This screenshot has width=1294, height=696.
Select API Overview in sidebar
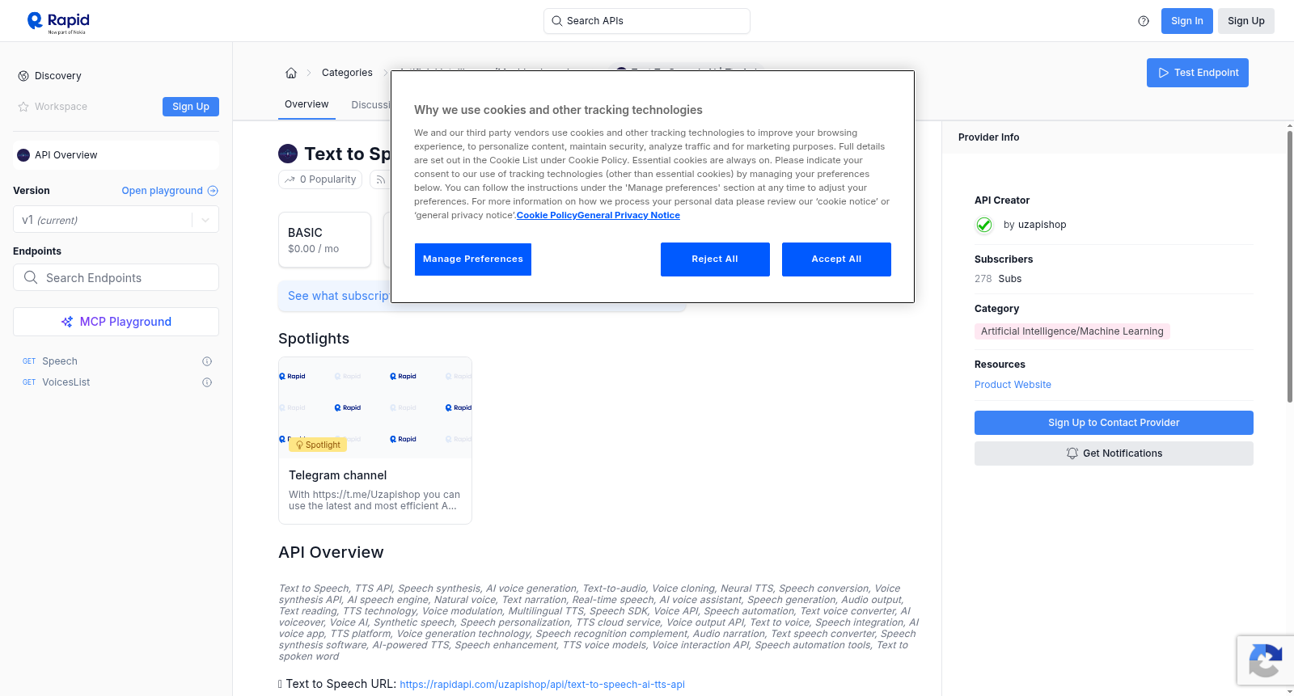coord(116,155)
